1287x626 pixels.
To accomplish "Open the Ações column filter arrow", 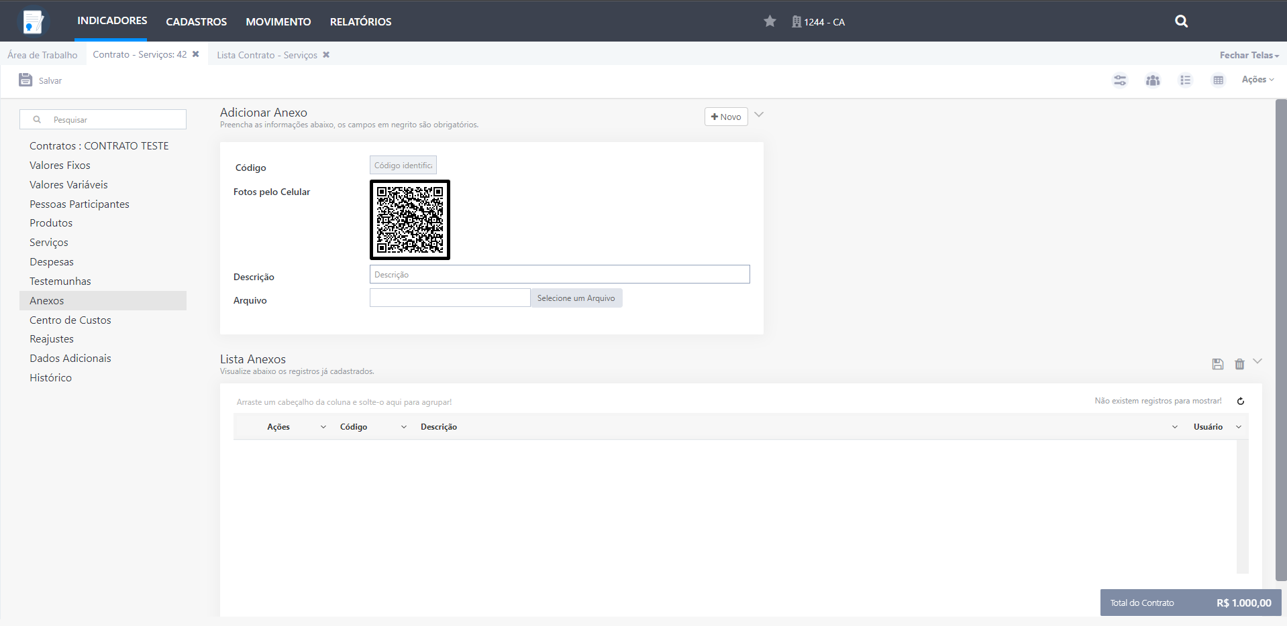I will 323,427.
